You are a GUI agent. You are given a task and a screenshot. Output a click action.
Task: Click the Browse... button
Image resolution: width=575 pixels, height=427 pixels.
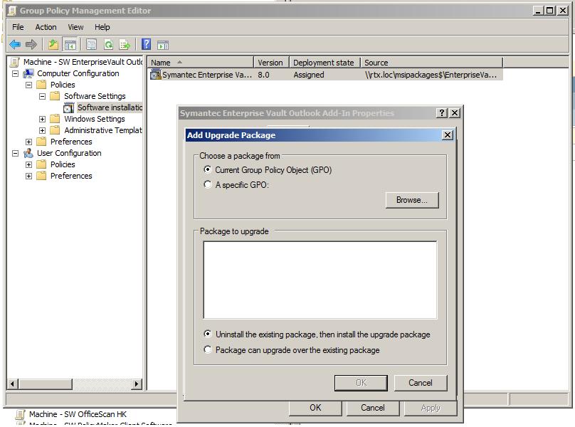(412, 200)
